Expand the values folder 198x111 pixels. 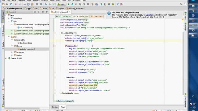(x=12, y=55)
